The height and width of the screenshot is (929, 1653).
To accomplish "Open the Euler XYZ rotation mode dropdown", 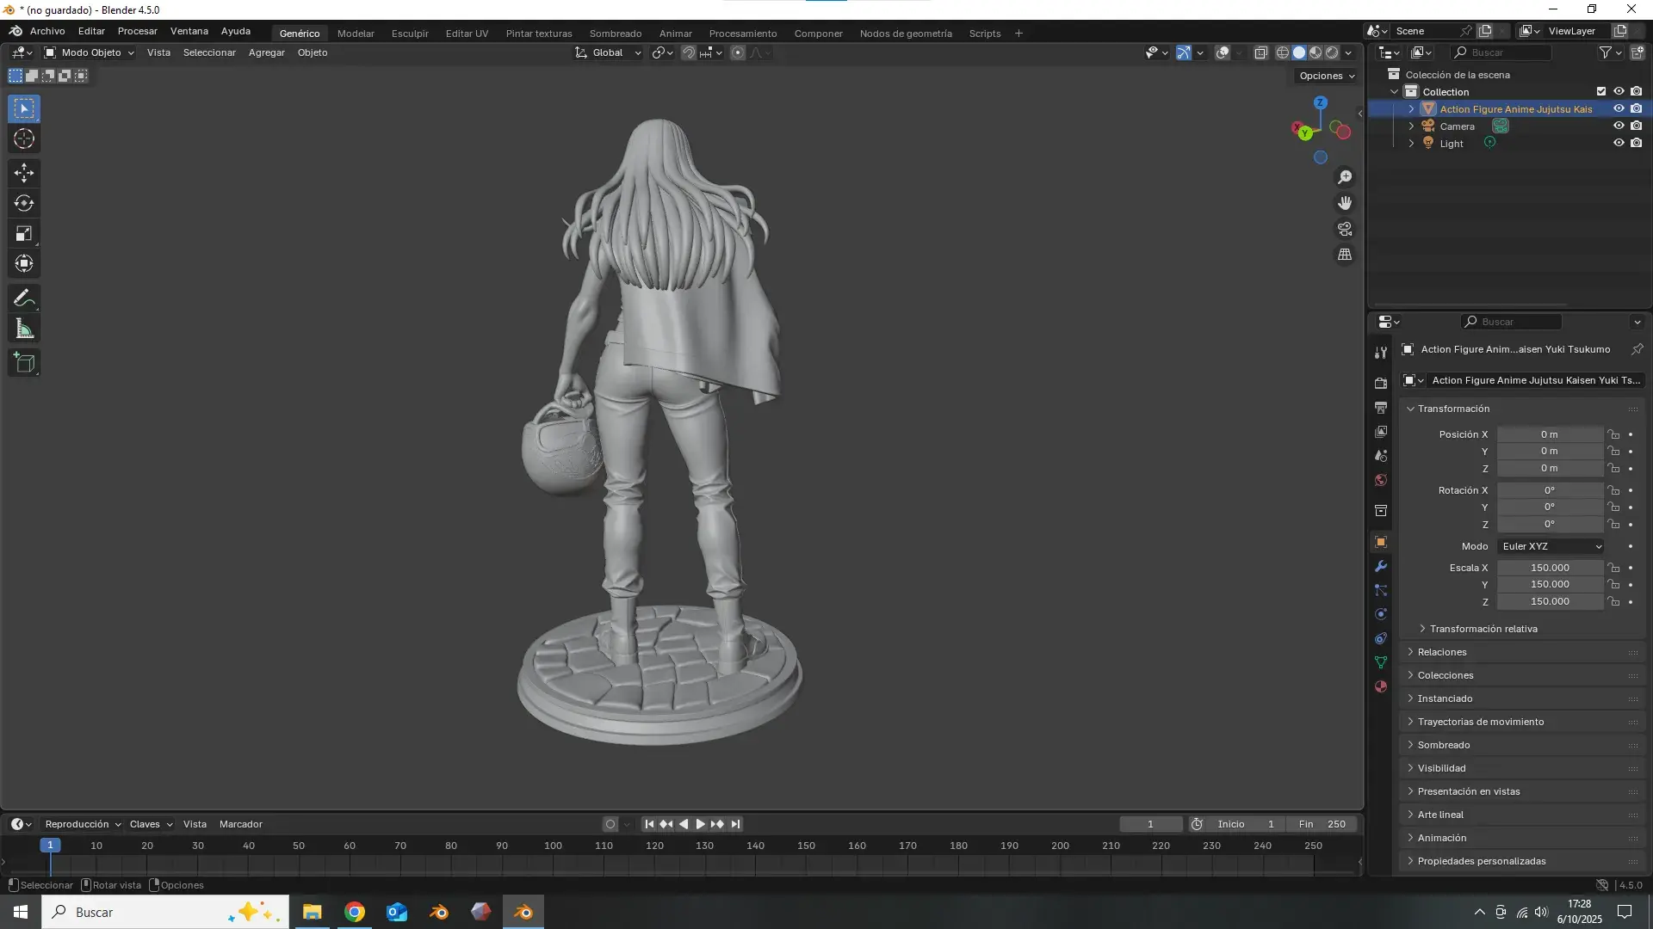I will [x=1551, y=546].
